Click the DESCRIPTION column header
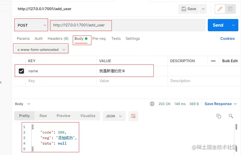This screenshot has height=155, width=242. click(x=182, y=61)
